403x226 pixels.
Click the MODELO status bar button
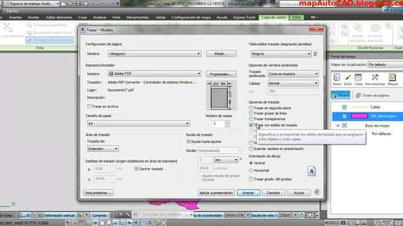pyautogui.click(x=332, y=223)
